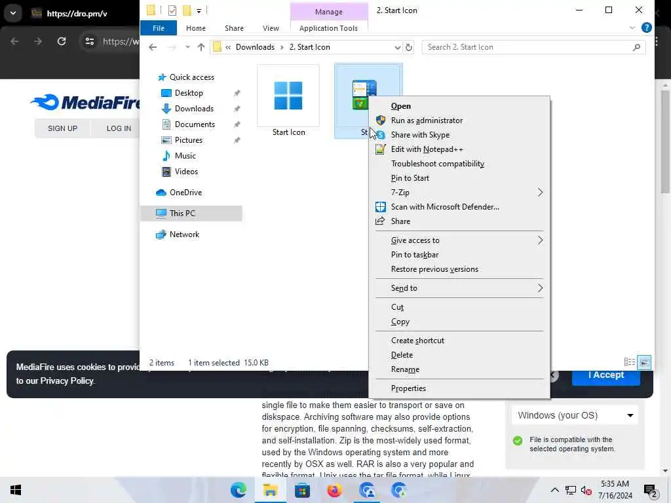This screenshot has height=503, width=671.
Task: Click the Explorer help question icon
Action: coord(646,28)
